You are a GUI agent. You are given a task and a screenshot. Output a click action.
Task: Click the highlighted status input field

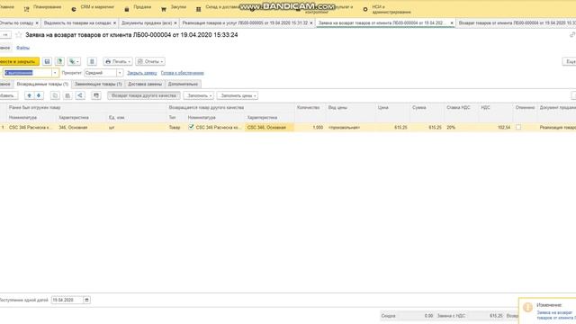(28, 73)
